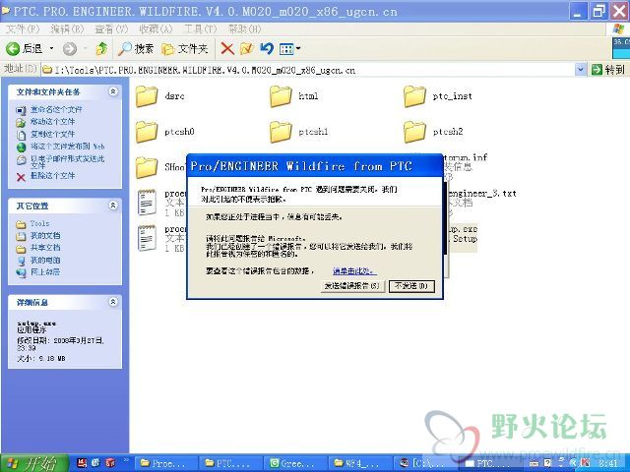Click Move this file task link
The image size is (630, 472).
point(52,121)
